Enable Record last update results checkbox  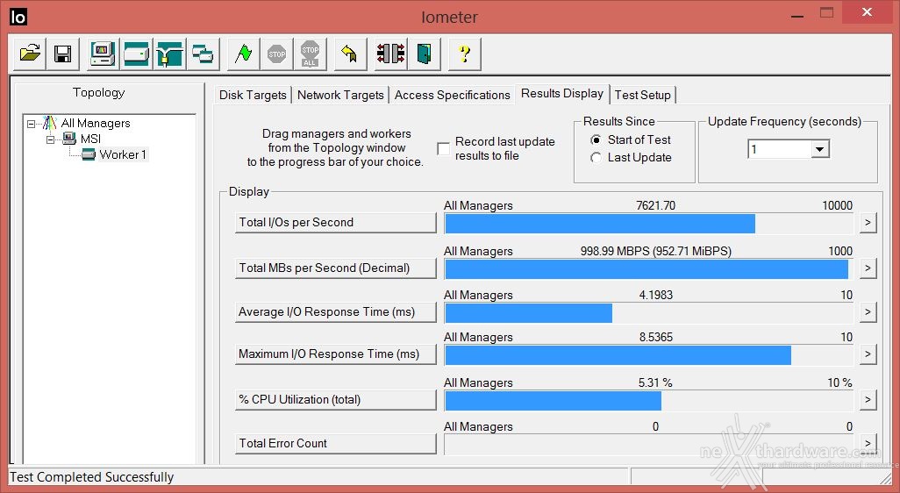[x=443, y=148]
